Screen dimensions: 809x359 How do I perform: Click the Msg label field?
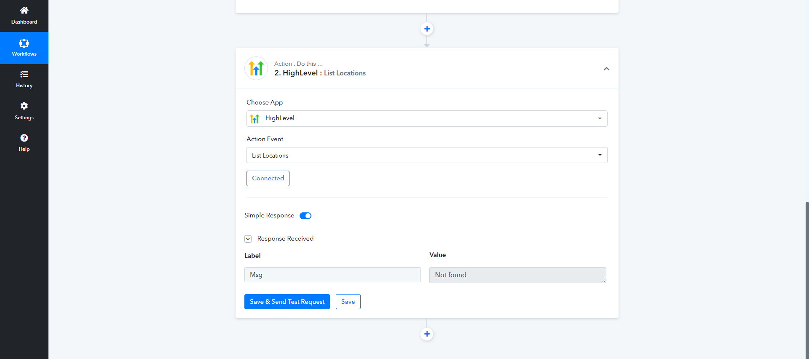click(x=332, y=275)
